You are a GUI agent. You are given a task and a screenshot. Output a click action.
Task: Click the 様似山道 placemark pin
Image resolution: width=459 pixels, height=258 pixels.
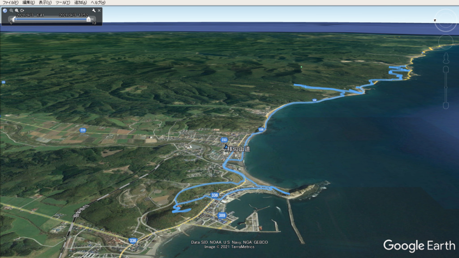pos(225,148)
